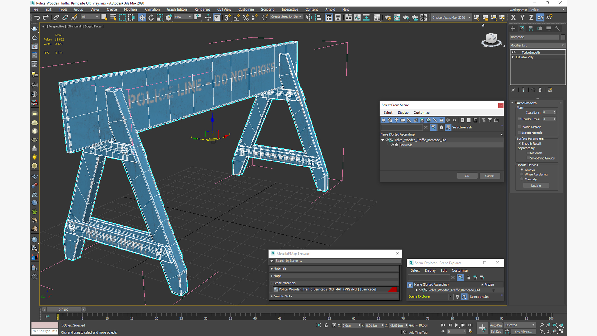
Task: Enable Render Iters checkbox
Action: pos(519,119)
